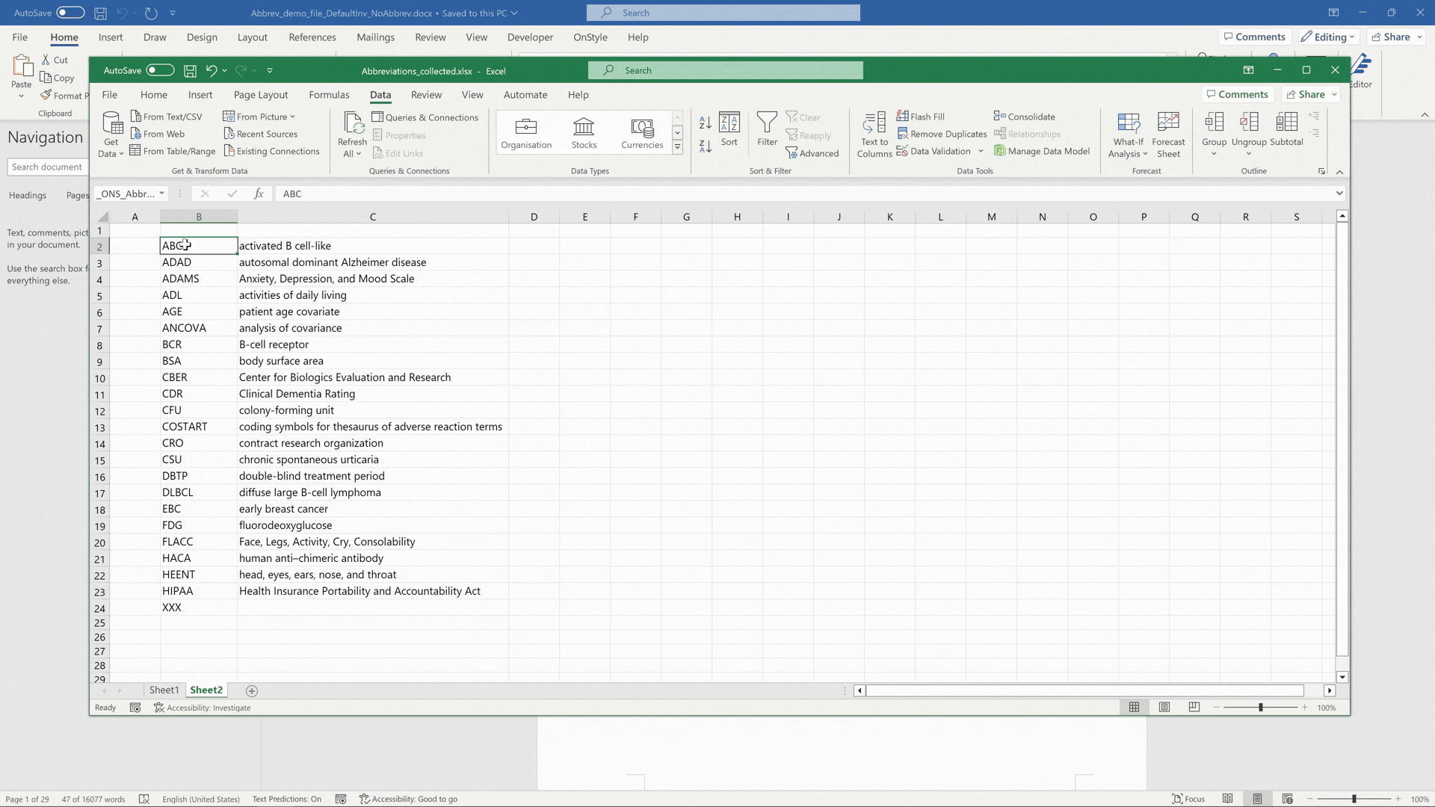
Task: Enable Filter on the data
Action: [x=767, y=129]
